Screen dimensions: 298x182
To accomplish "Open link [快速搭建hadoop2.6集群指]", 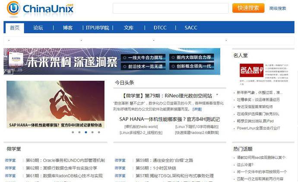I will tap(197, 133).
